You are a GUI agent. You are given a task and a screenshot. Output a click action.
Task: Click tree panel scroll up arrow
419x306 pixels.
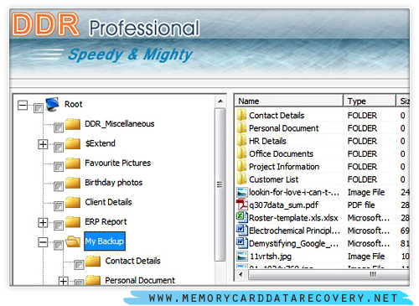pos(220,101)
